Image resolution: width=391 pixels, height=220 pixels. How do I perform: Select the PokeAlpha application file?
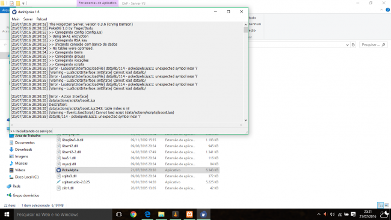[x=137, y=170]
